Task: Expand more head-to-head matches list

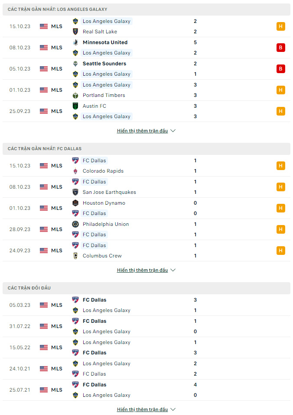Action: 146,409
